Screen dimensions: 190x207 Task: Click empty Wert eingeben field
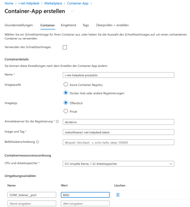[85, 204]
